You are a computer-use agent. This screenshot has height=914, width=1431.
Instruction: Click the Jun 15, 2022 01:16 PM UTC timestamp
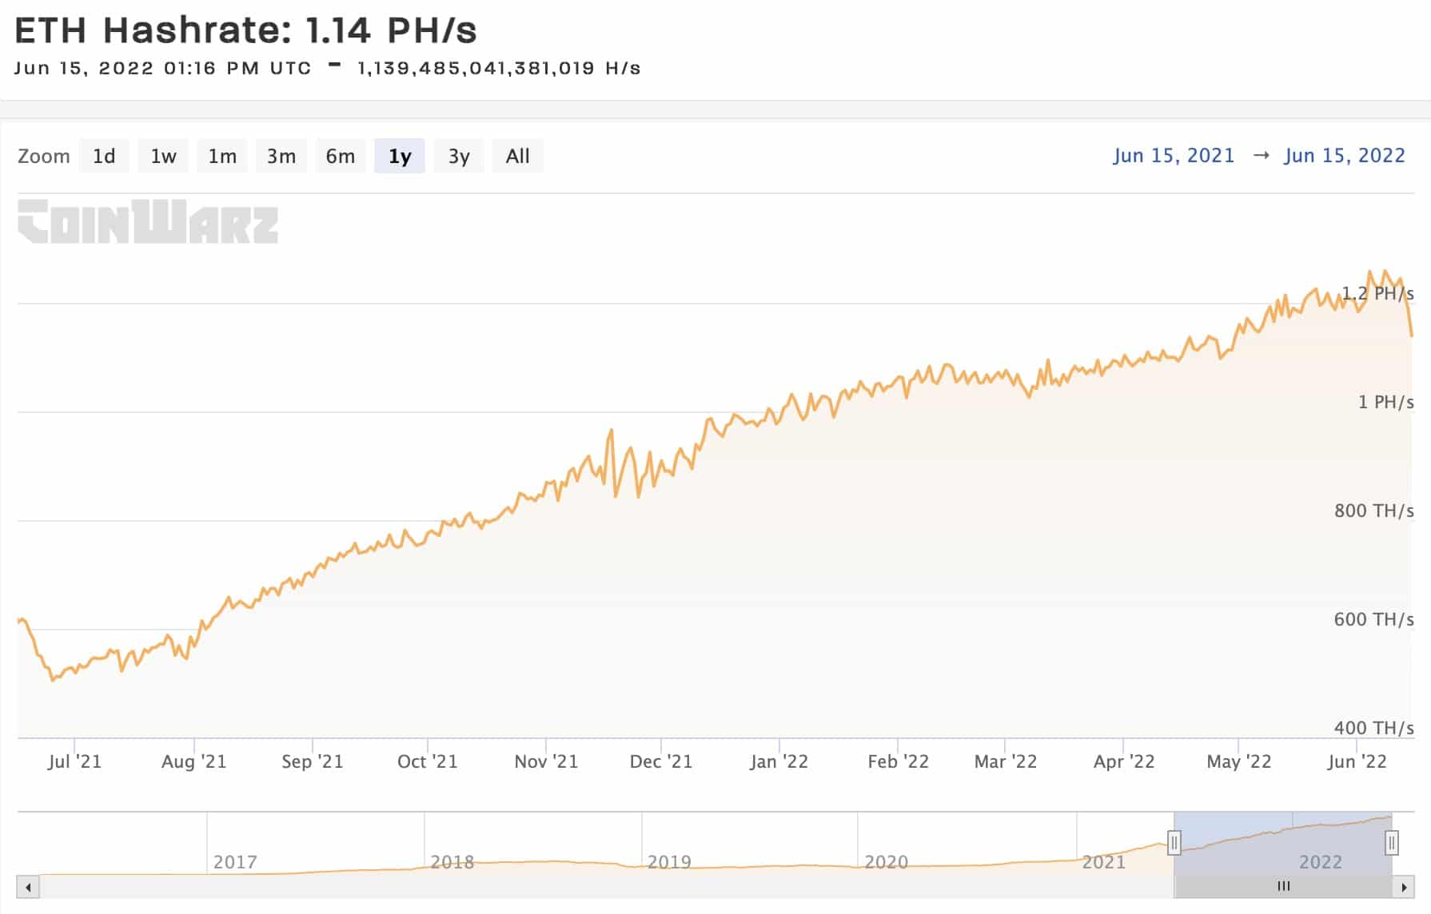pyautogui.click(x=162, y=69)
